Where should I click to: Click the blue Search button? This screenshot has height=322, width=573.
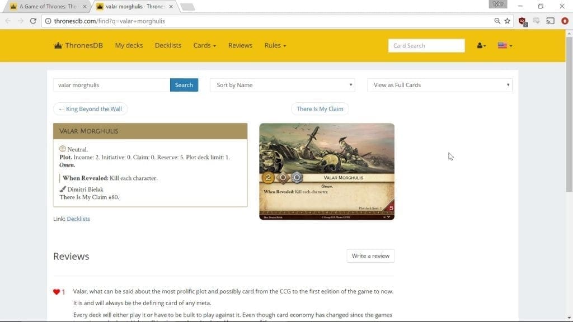[184, 85]
